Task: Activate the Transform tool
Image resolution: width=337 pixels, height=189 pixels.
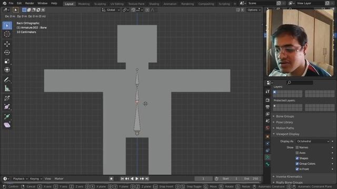Action: point(7,70)
